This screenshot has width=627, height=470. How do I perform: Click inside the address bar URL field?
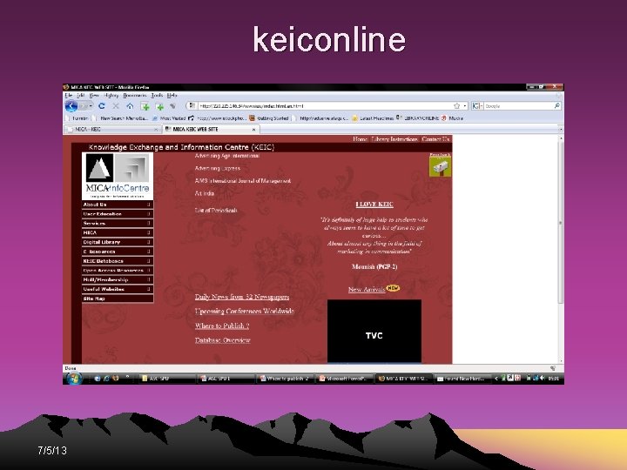click(x=324, y=106)
